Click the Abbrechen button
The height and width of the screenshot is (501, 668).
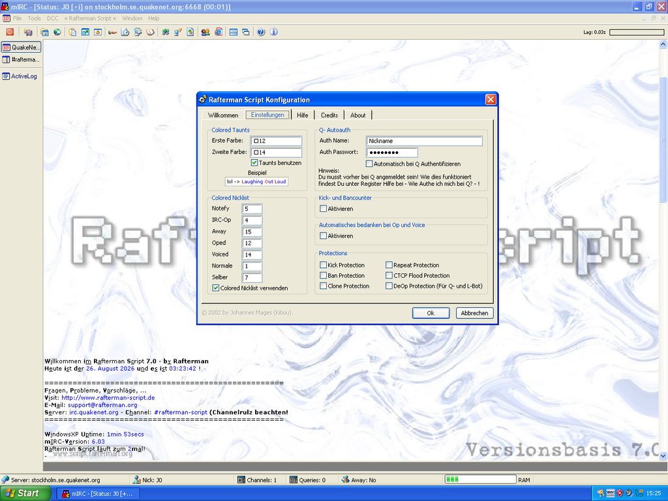tap(475, 312)
